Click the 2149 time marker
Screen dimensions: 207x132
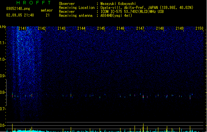click(x=180, y=28)
